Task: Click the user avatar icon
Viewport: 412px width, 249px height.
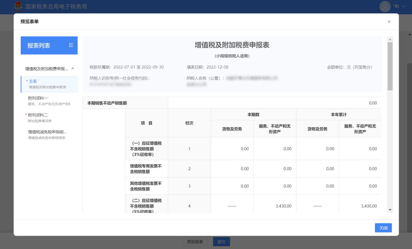Action: point(385,6)
